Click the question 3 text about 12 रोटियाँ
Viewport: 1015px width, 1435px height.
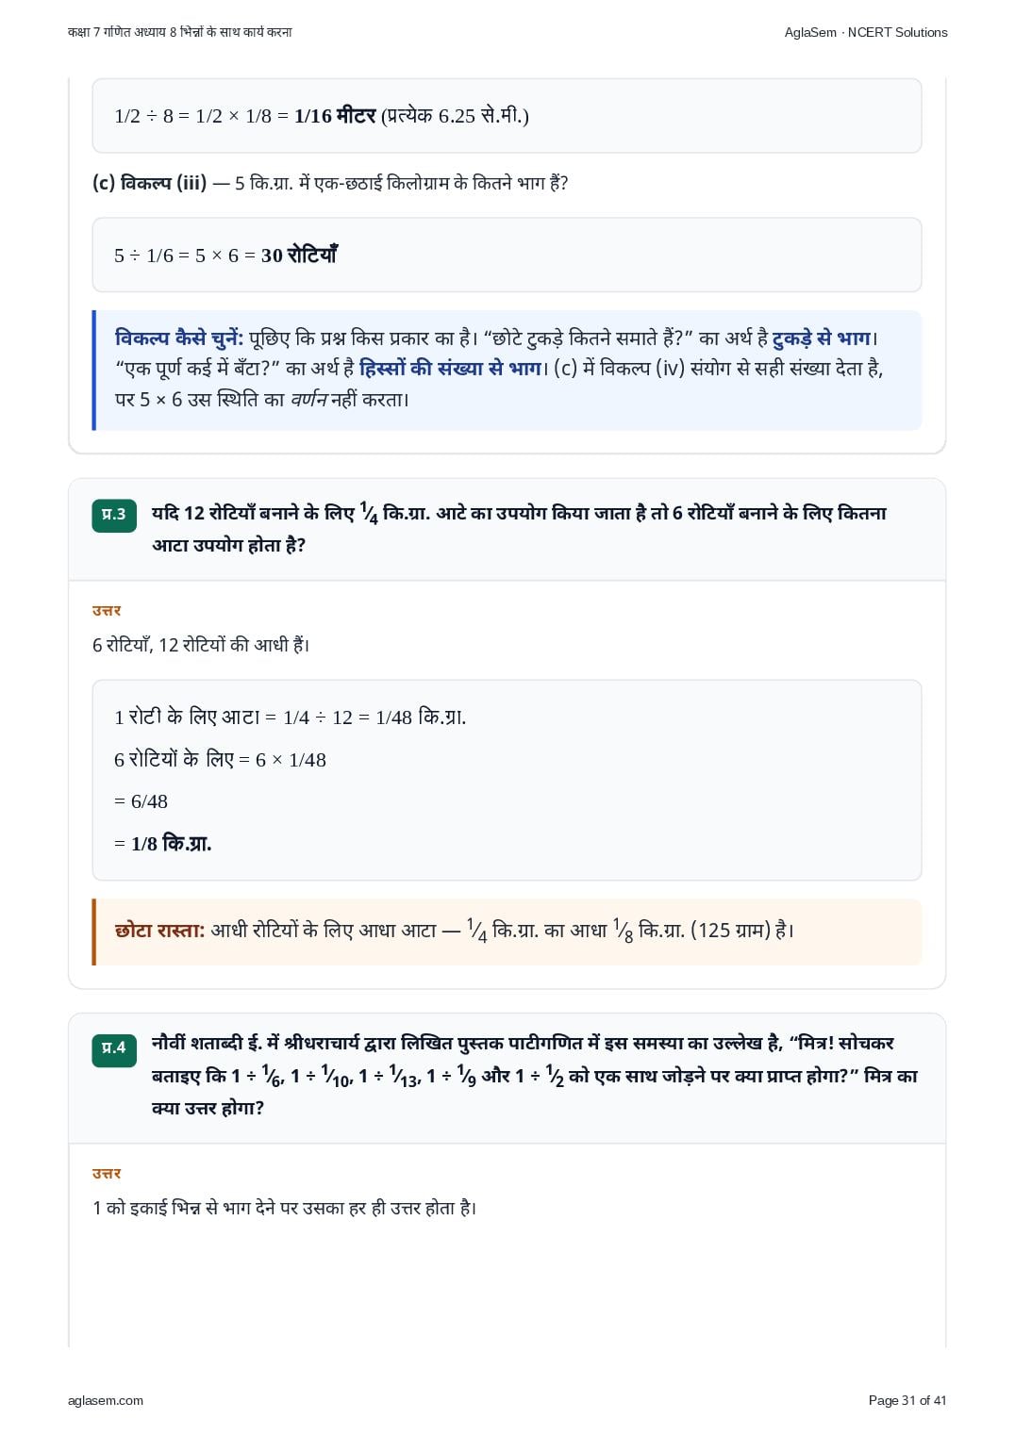pyautogui.click(x=519, y=529)
